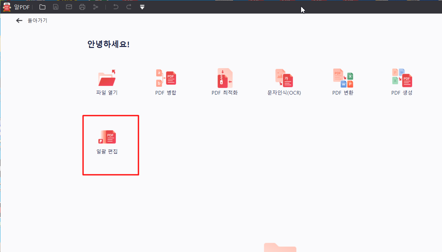Click the share icon in toolbar
The image size is (442, 252).
95,7
